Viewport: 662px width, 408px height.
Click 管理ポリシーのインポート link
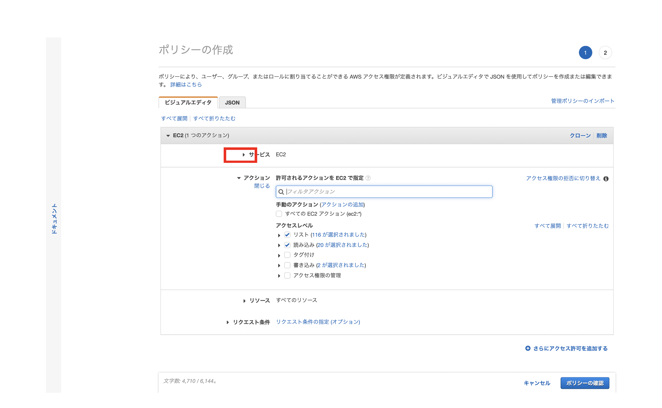coord(582,101)
